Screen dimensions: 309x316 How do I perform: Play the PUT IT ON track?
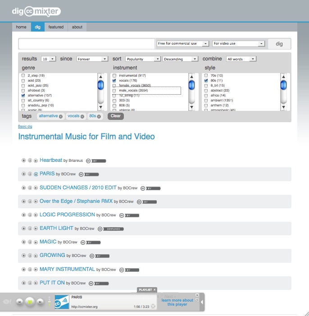36,283
